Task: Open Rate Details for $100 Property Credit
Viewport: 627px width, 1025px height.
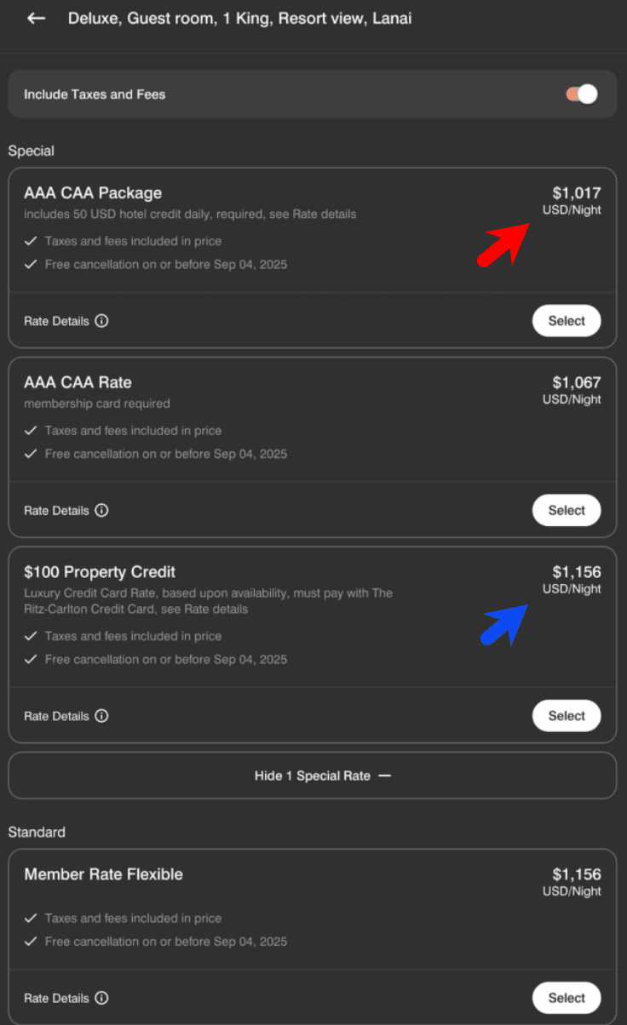Action: pyautogui.click(x=56, y=716)
